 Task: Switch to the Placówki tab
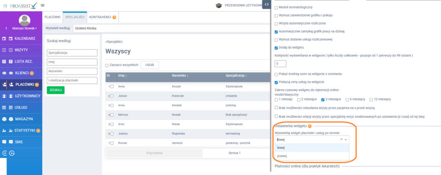52,17
